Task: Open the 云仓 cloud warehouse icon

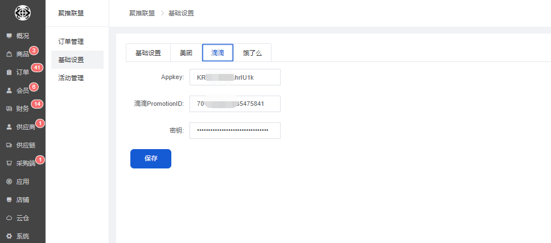Action: 9,218
